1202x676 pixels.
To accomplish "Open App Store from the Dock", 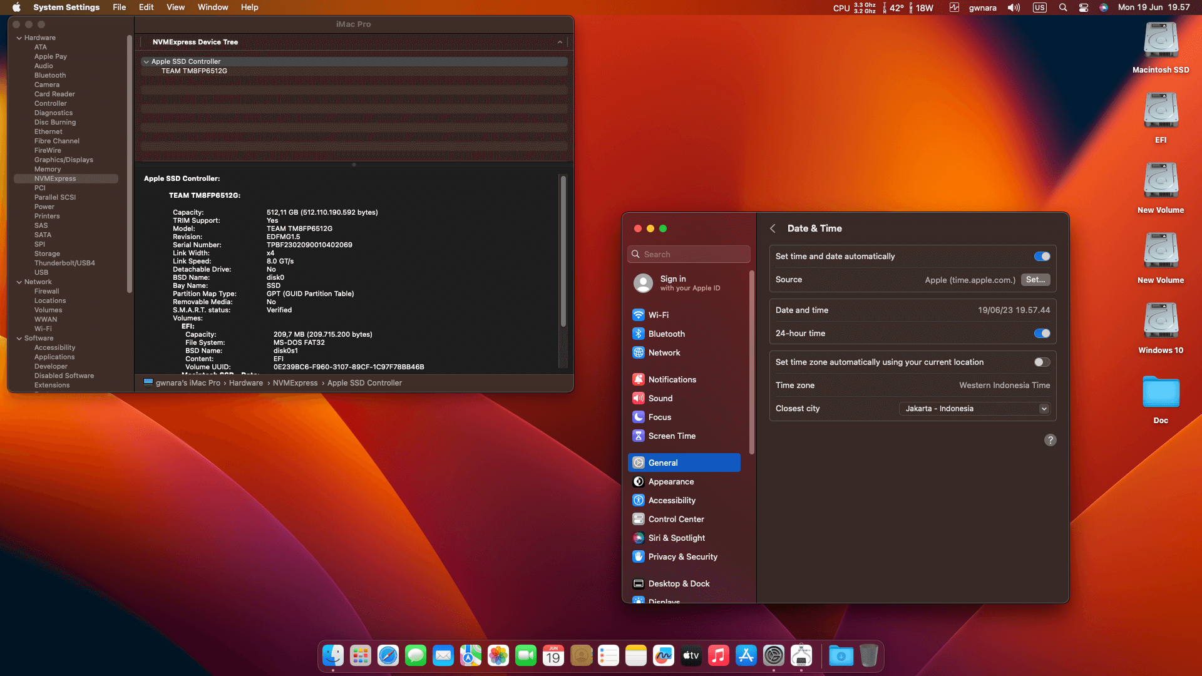I will point(746,655).
